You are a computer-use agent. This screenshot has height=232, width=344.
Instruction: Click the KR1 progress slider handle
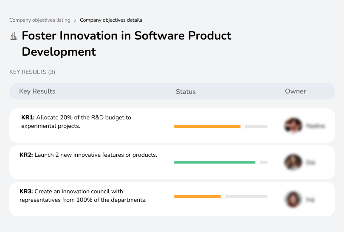243,126
